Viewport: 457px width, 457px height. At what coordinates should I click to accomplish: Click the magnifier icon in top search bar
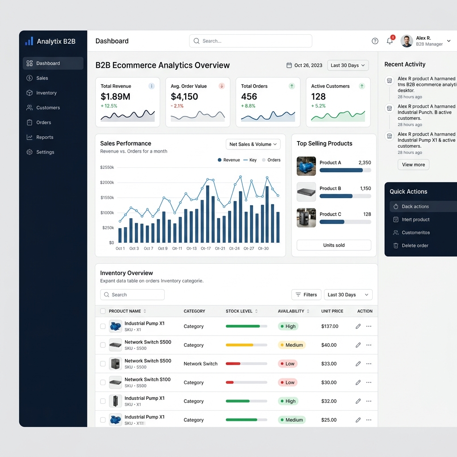tap(197, 41)
